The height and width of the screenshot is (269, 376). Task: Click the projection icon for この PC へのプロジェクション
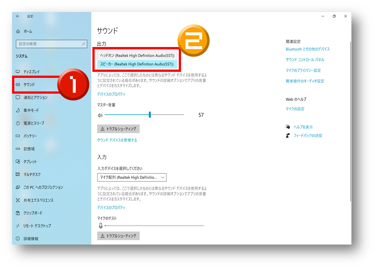click(18, 187)
